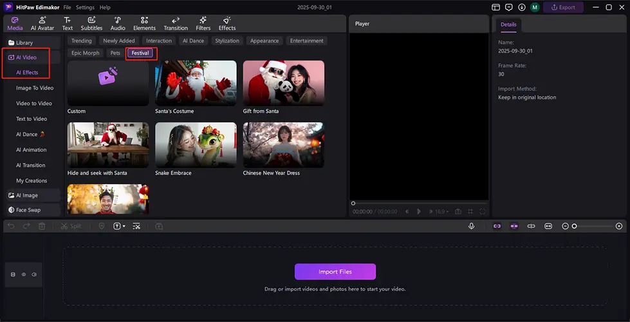Click the download icon in title bar
Screen dimensions: 630x322
tap(521, 7)
